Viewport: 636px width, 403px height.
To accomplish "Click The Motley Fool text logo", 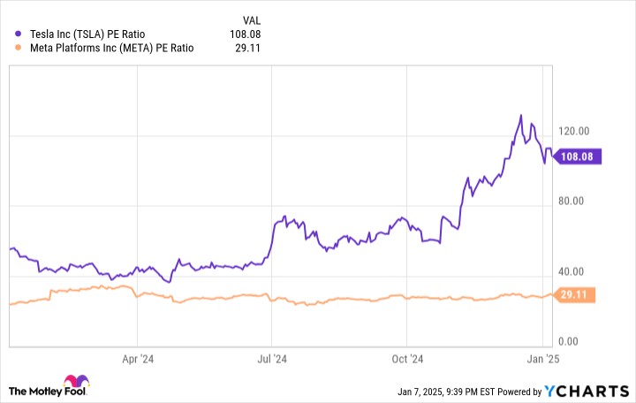I will coord(48,392).
